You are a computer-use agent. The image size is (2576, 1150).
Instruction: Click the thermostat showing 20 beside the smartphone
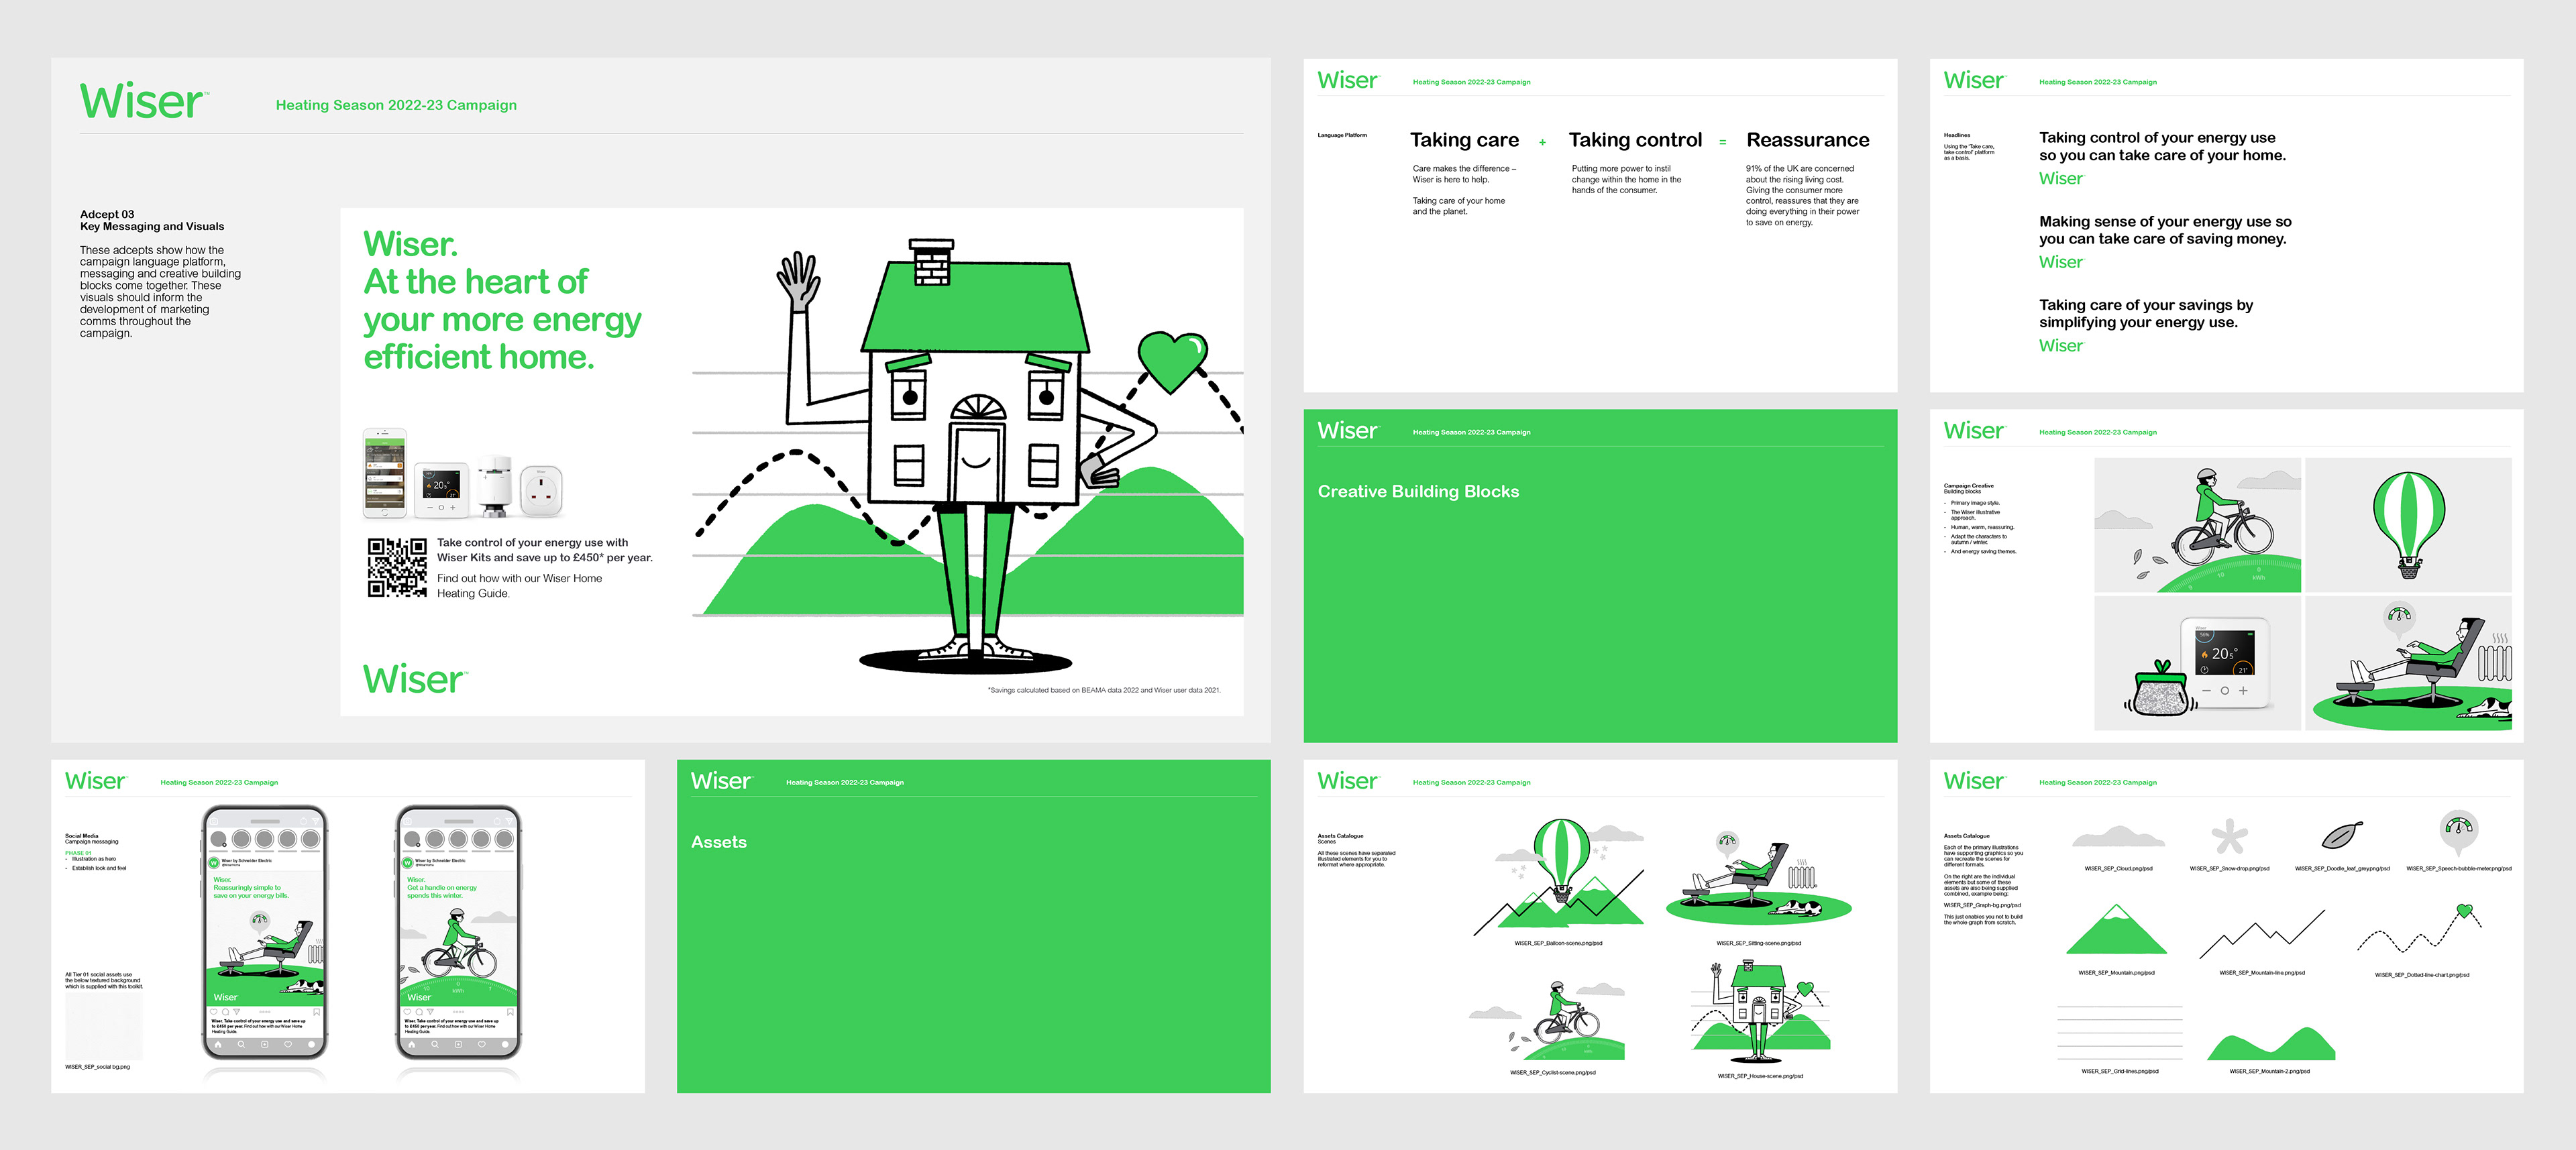(x=441, y=490)
